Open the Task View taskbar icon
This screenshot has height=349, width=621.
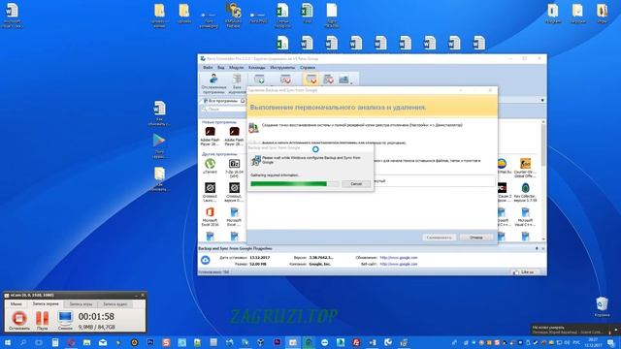[x=39, y=342]
